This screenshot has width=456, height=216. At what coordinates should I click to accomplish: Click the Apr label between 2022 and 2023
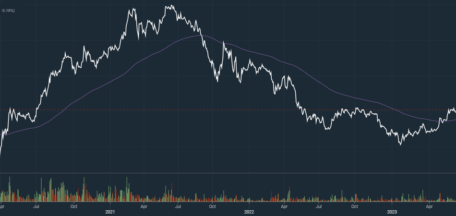point(284,207)
